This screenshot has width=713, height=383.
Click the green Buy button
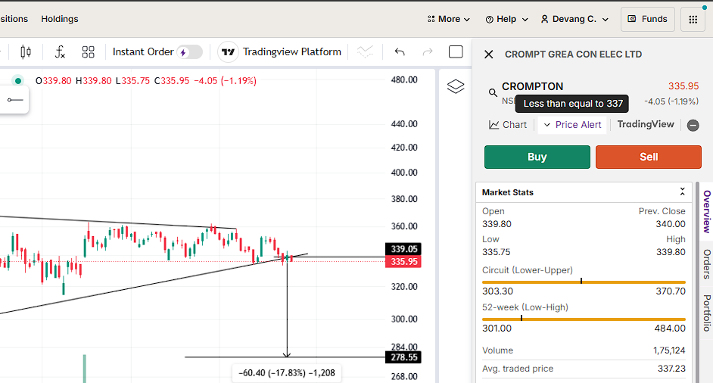pyautogui.click(x=537, y=157)
